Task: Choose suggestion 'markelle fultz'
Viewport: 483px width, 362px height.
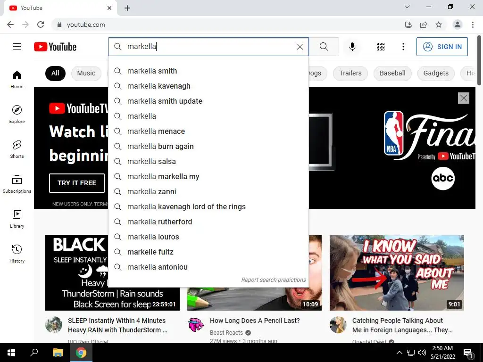Action: pos(208,252)
